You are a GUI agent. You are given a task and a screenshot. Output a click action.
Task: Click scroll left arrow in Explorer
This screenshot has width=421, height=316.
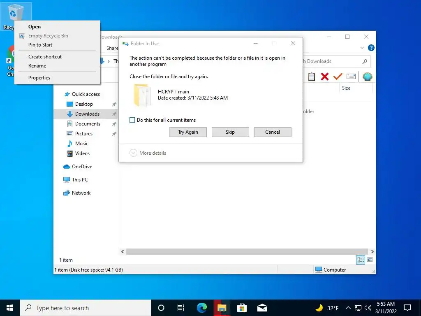pyautogui.click(x=123, y=251)
